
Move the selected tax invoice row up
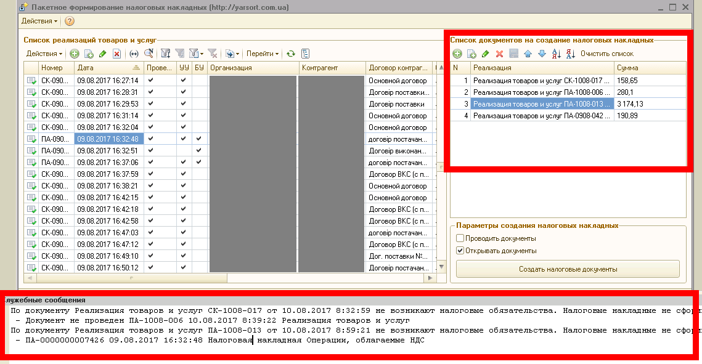tap(528, 54)
